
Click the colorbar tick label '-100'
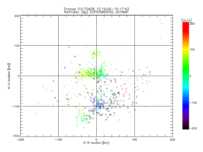pos(193,103)
